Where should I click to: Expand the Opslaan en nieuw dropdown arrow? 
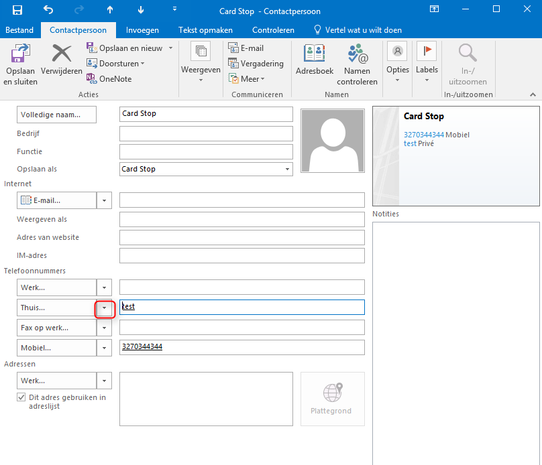pos(170,48)
